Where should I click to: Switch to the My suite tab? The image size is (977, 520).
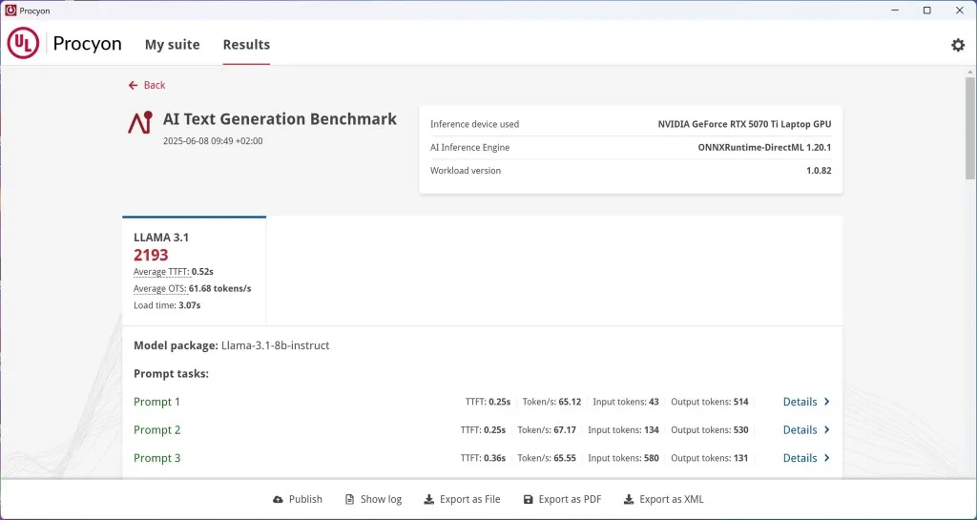pyautogui.click(x=173, y=45)
